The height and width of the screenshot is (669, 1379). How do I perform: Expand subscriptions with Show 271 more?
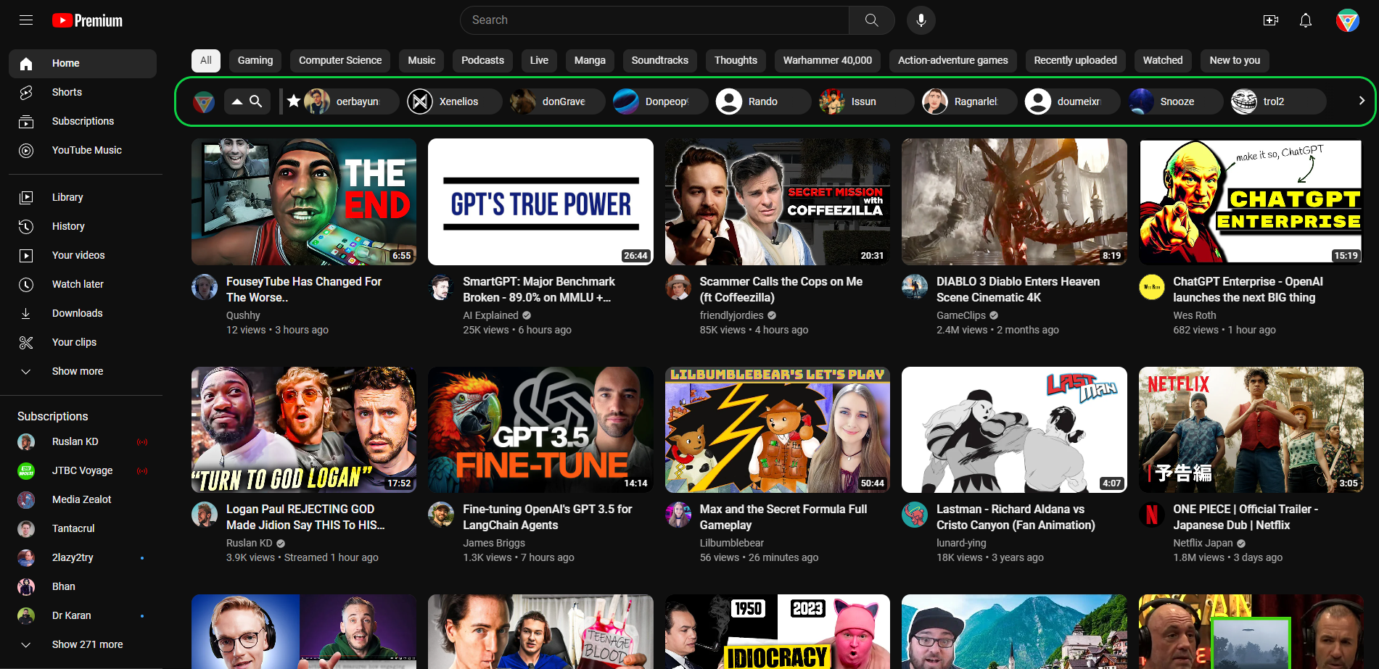(83, 644)
